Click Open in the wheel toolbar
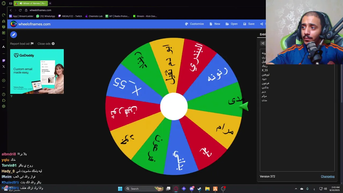This screenshot has height=193, width=343. pos(232,24)
